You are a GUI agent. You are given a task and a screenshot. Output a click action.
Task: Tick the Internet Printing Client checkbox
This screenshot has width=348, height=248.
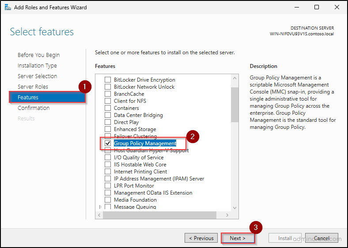pyautogui.click(x=108, y=172)
